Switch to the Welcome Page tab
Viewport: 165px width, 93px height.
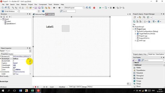[x=39, y=14]
